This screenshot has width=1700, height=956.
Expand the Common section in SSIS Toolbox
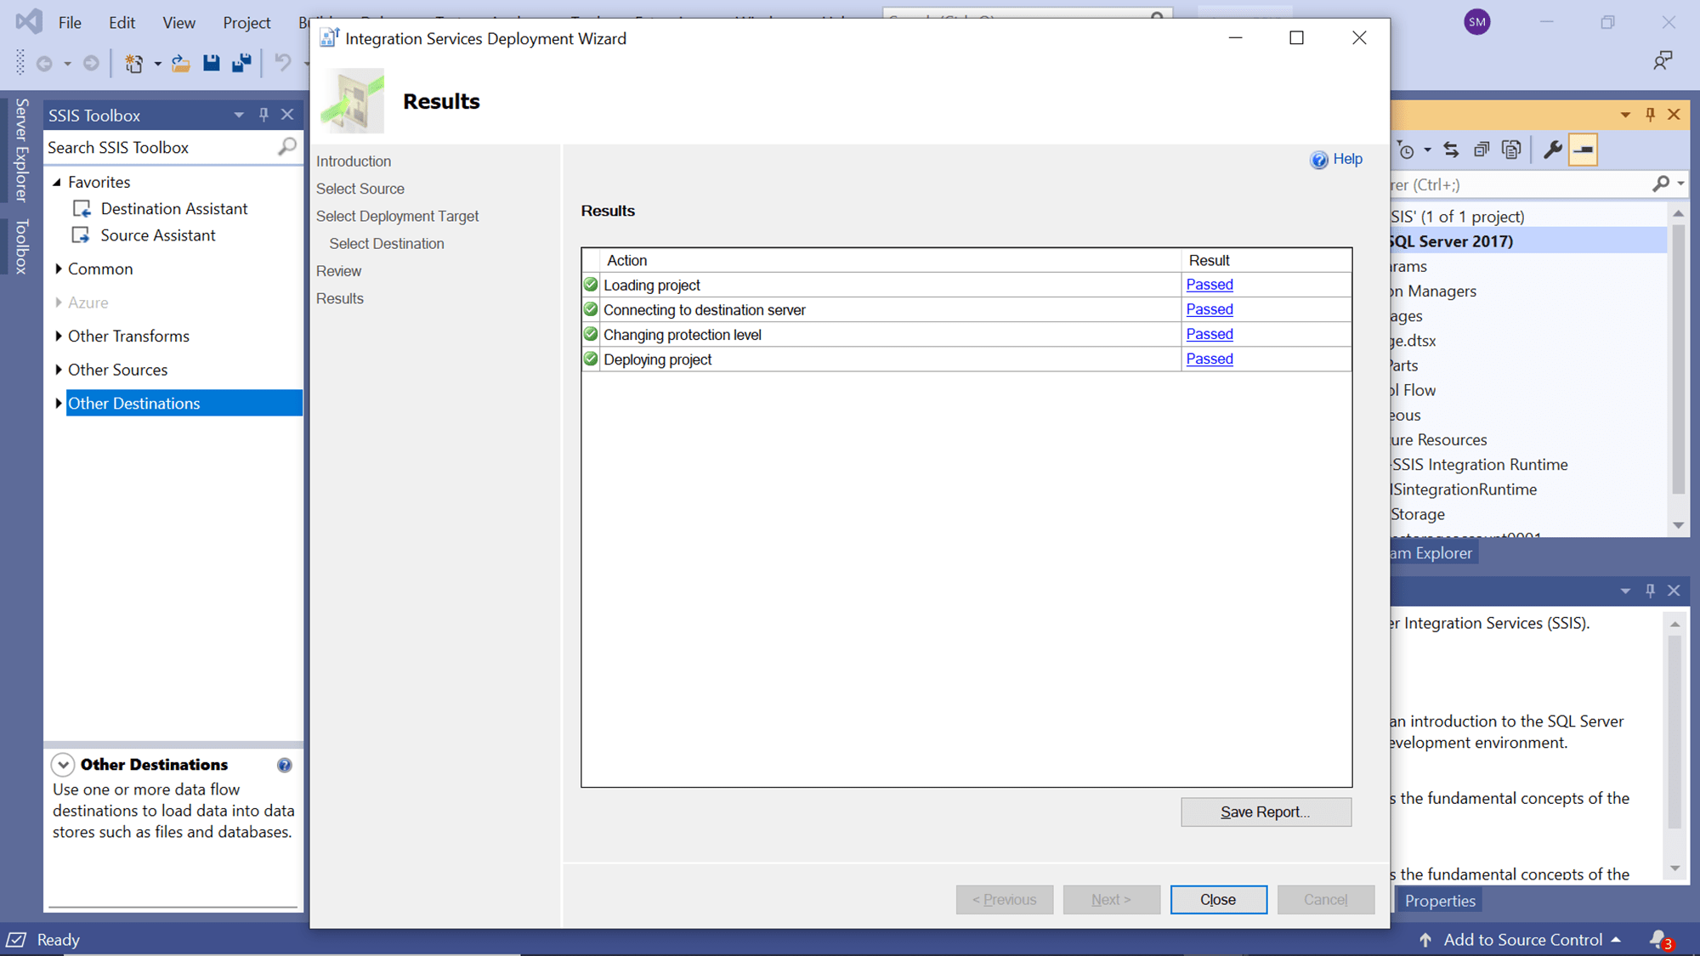point(58,269)
